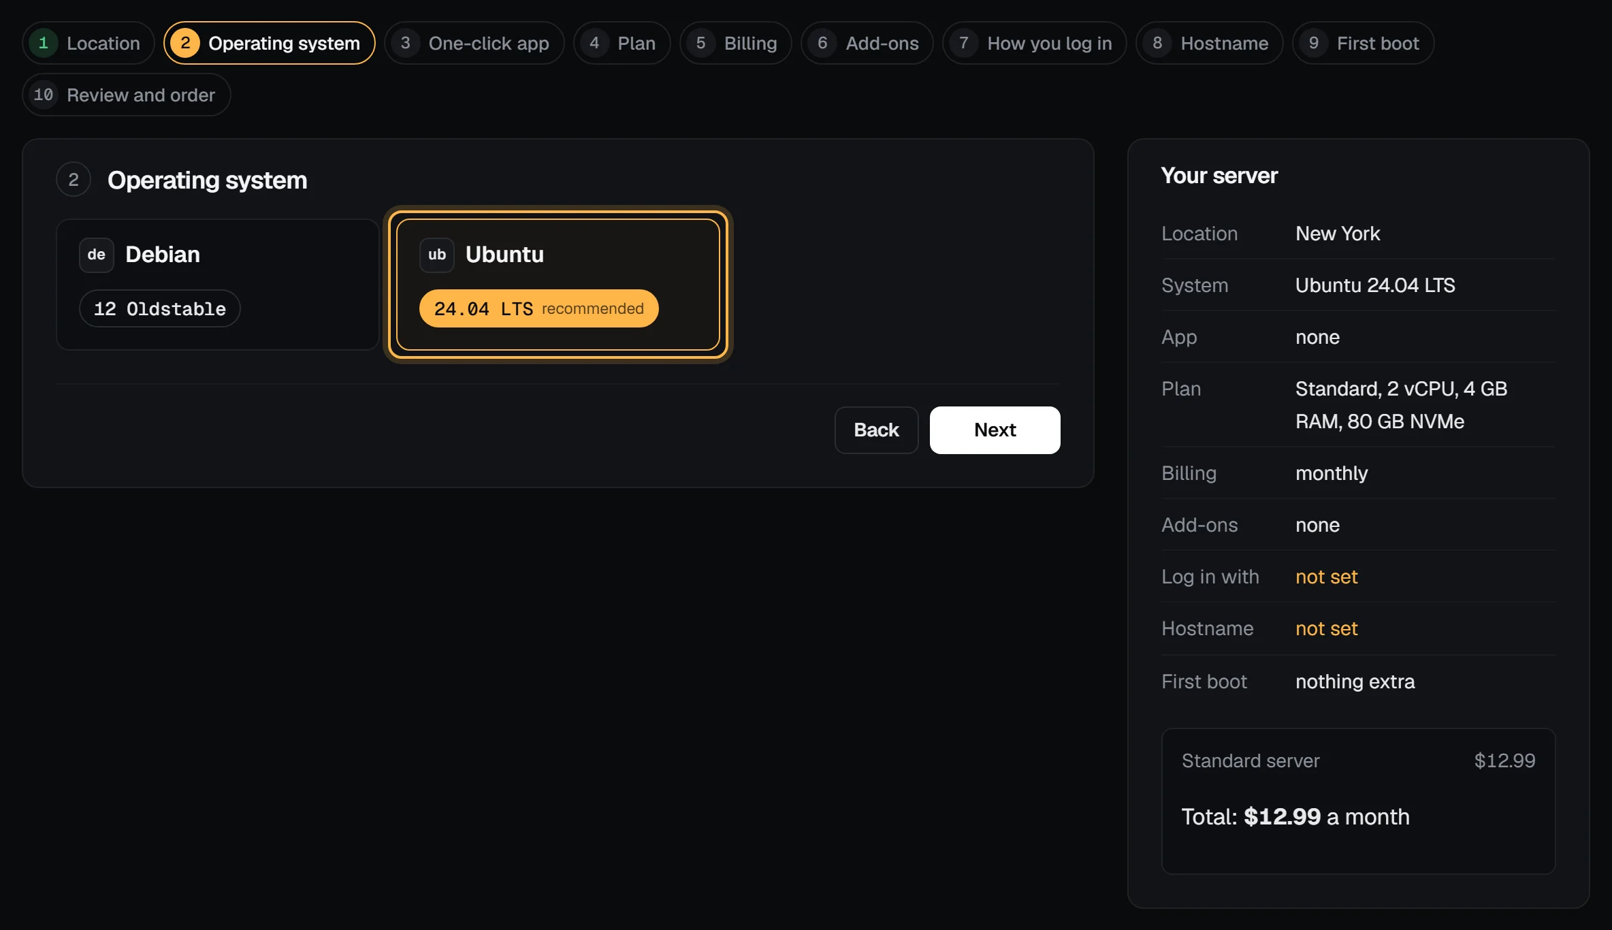Go to the Location step

(x=88, y=43)
